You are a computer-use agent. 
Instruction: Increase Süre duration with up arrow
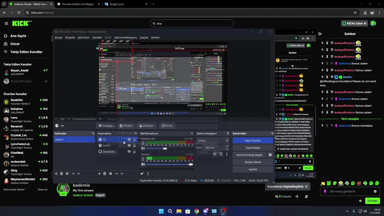(227, 146)
